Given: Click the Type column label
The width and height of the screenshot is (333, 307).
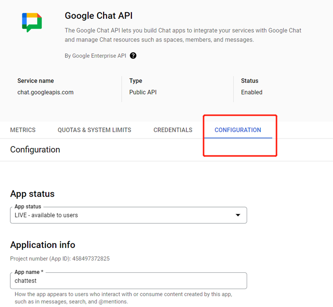Looking at the screenshot, I should [x=136, y=81].
